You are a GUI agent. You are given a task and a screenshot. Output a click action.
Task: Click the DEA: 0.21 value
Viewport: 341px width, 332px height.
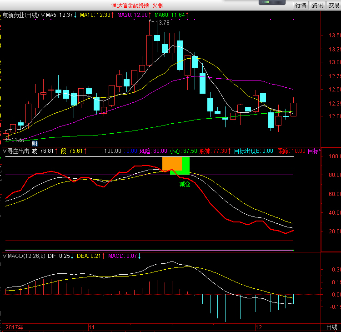89,256
